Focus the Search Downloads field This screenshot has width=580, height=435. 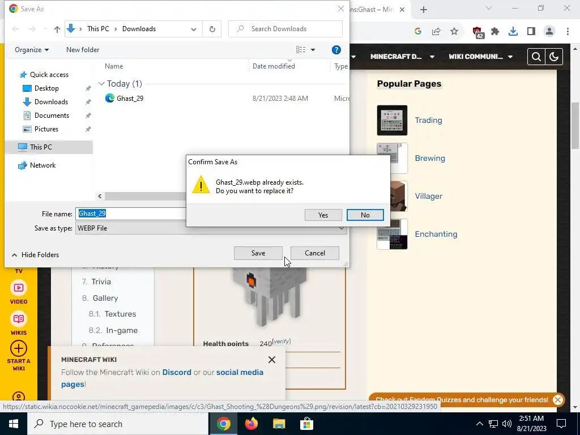(x=285, y=29)
